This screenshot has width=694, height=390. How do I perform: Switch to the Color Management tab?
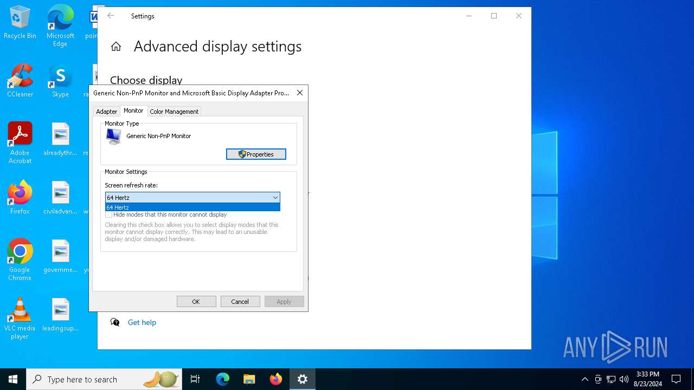(x=174, y=111)
